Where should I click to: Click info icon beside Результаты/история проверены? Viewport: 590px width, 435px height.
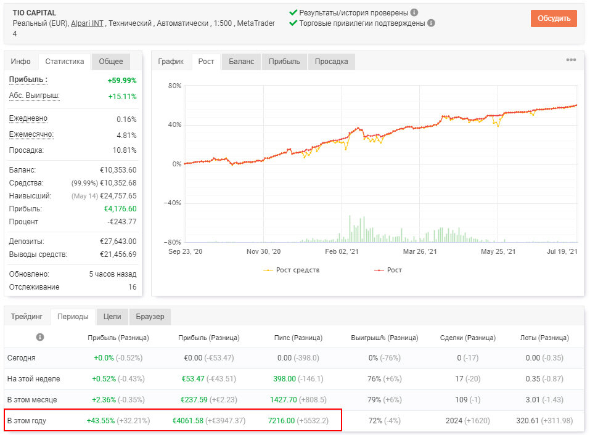coord(414,12)
